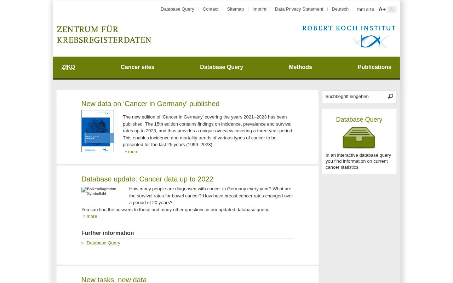Click the 'font size' label

pos(366,10)
